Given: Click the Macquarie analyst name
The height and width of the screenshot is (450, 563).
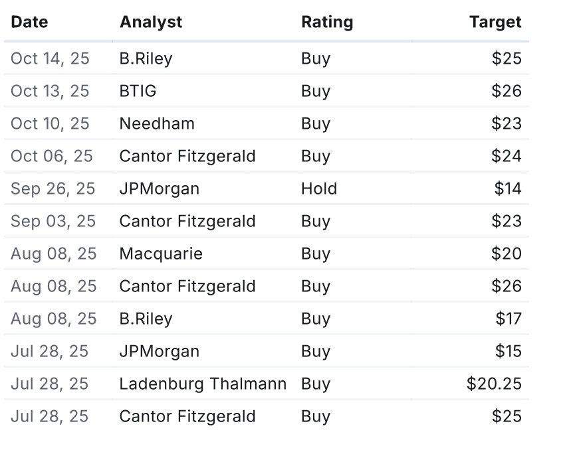Looking at the screenshot, I should [x=161, y=254].
